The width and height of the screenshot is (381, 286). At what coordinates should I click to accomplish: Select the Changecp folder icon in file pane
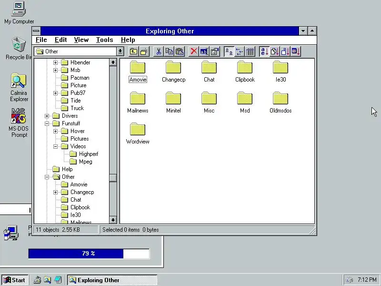tap(173, 67)
